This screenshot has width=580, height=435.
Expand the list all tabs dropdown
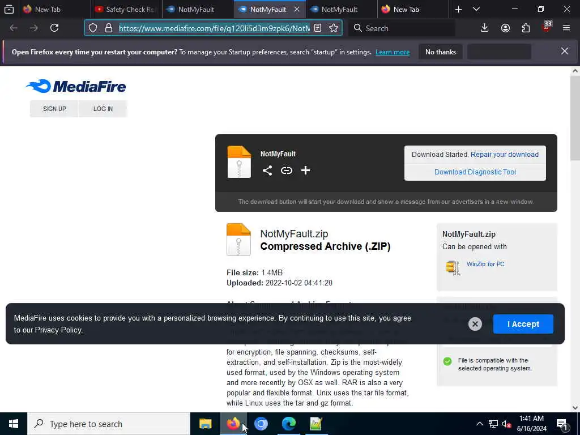coord(476,9)
